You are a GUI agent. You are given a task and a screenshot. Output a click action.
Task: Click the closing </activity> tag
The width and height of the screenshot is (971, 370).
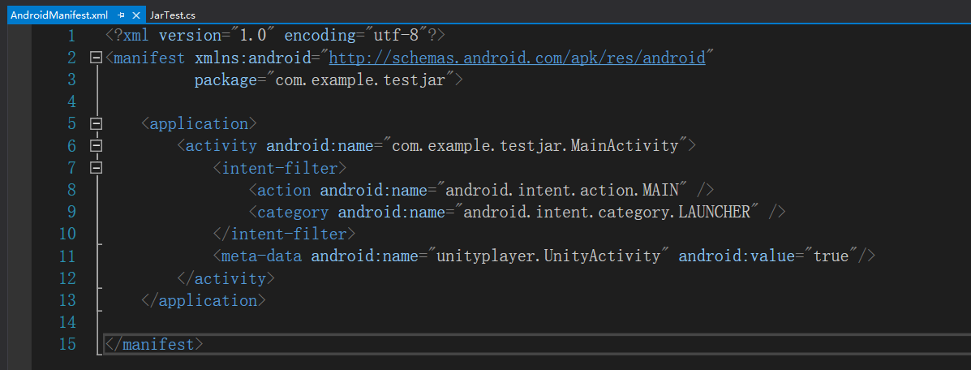tap(226, 278)
